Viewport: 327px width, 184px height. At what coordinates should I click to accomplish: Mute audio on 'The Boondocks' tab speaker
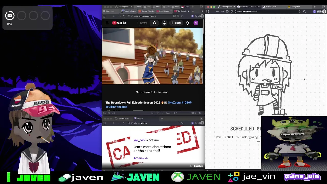click(x=188, y=11)
